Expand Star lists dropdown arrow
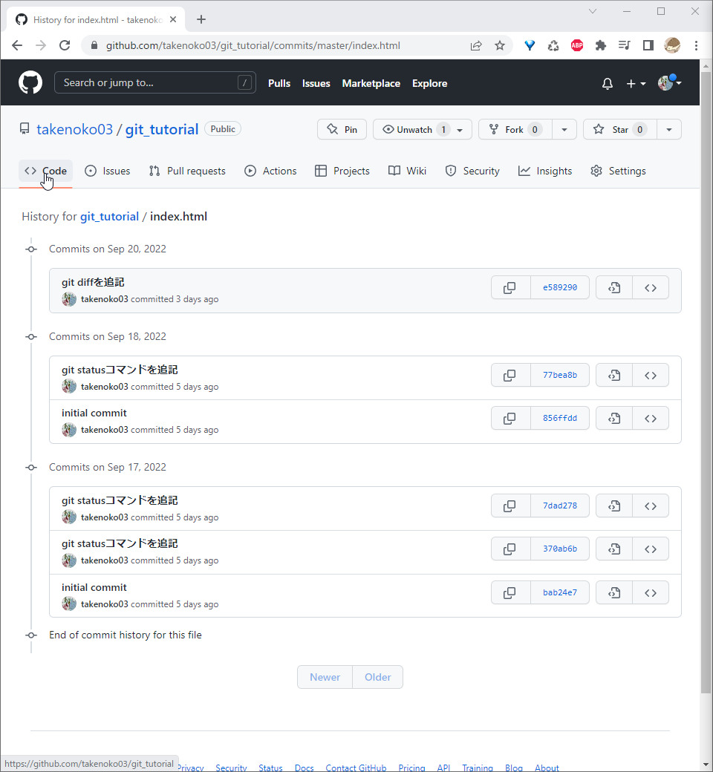 tap(668, 130)
